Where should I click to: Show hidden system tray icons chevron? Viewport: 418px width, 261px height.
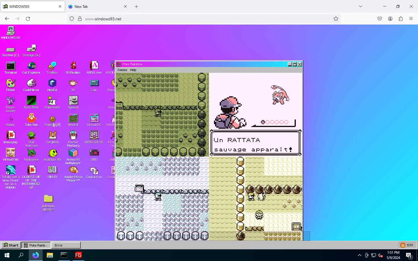pyautogui.click(x=360, y=255)
